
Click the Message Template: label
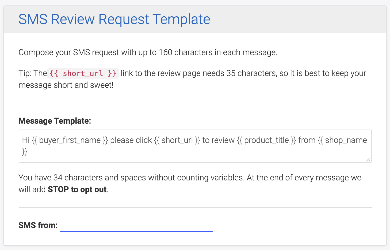tap(55, 121)
